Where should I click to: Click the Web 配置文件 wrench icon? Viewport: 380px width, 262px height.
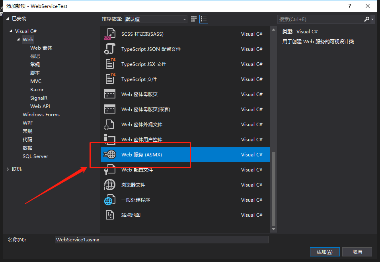pyautogui.click(x=109, y=169)
